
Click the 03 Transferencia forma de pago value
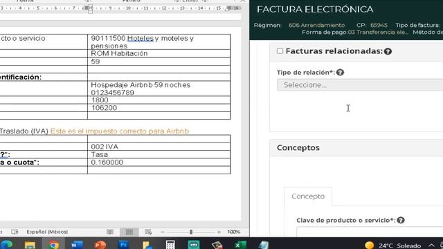tap(378, 33)
